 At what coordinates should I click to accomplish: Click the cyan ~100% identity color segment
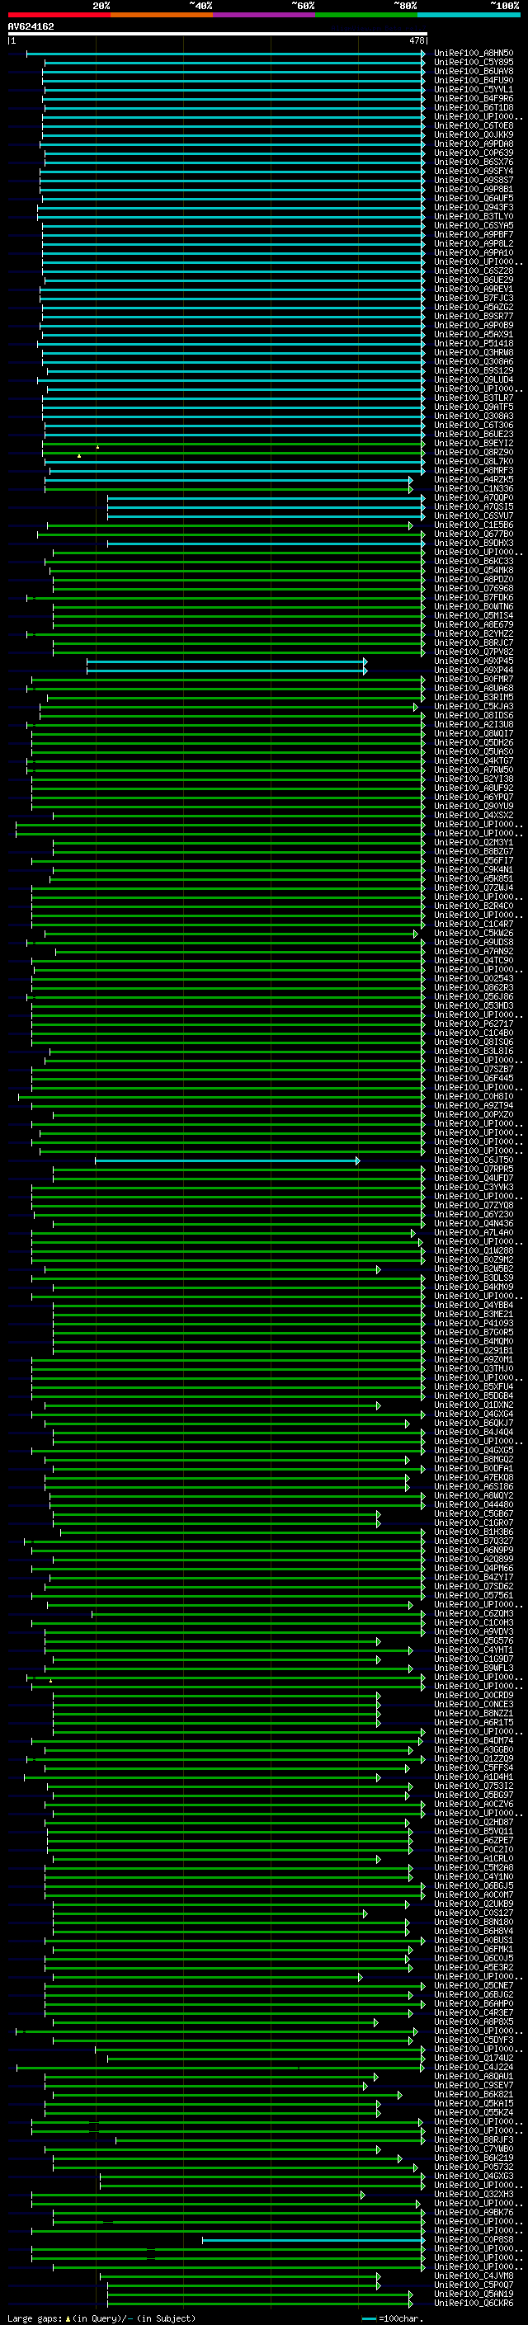[469, 15]
